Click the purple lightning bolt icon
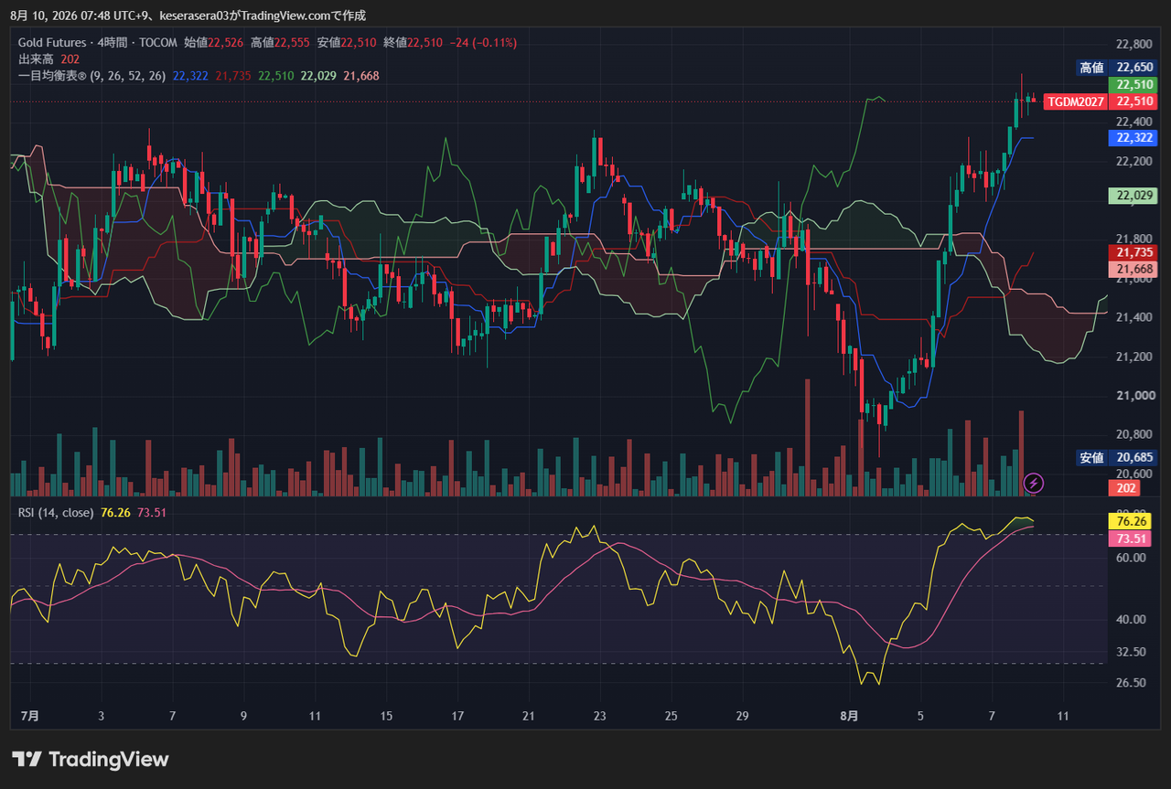This screenshot has height=789, width=1171. [x=1033, y=482]
